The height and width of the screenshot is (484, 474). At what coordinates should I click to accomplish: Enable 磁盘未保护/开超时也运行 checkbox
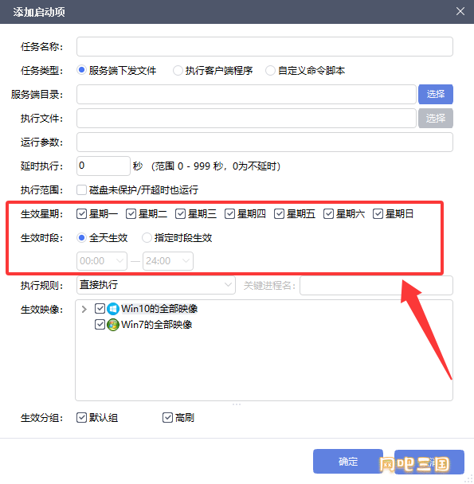click(x=81, y=189)
